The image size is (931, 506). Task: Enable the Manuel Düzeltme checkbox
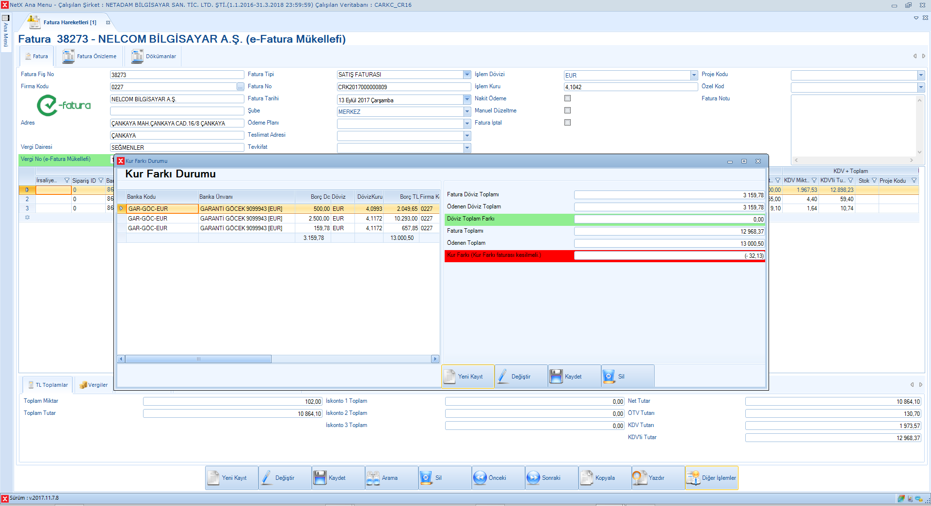pos(567,111)
